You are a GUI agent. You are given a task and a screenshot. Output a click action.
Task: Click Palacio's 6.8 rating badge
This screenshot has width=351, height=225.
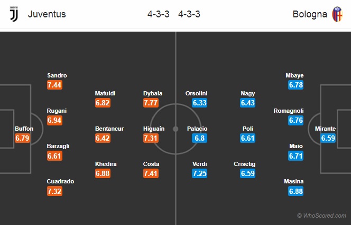point(199,138)
